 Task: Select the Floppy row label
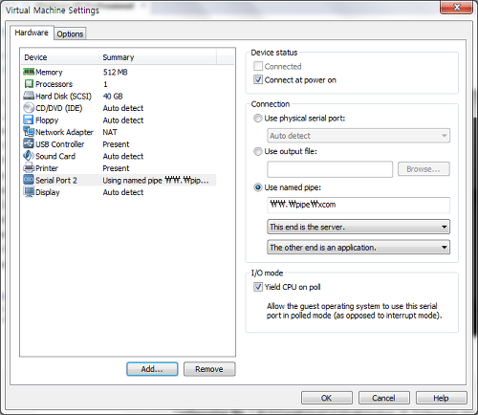click(x=47, y=120)
